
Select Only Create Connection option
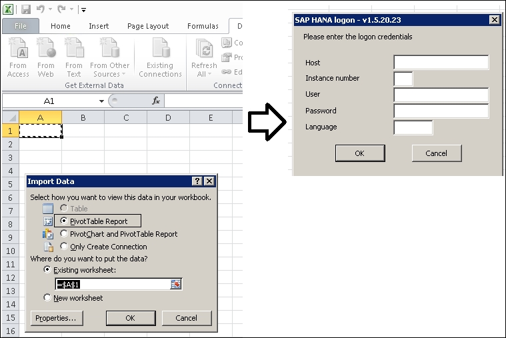[64, 246]
